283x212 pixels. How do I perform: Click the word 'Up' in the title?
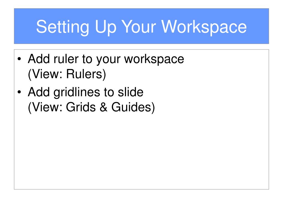(105, 27)
